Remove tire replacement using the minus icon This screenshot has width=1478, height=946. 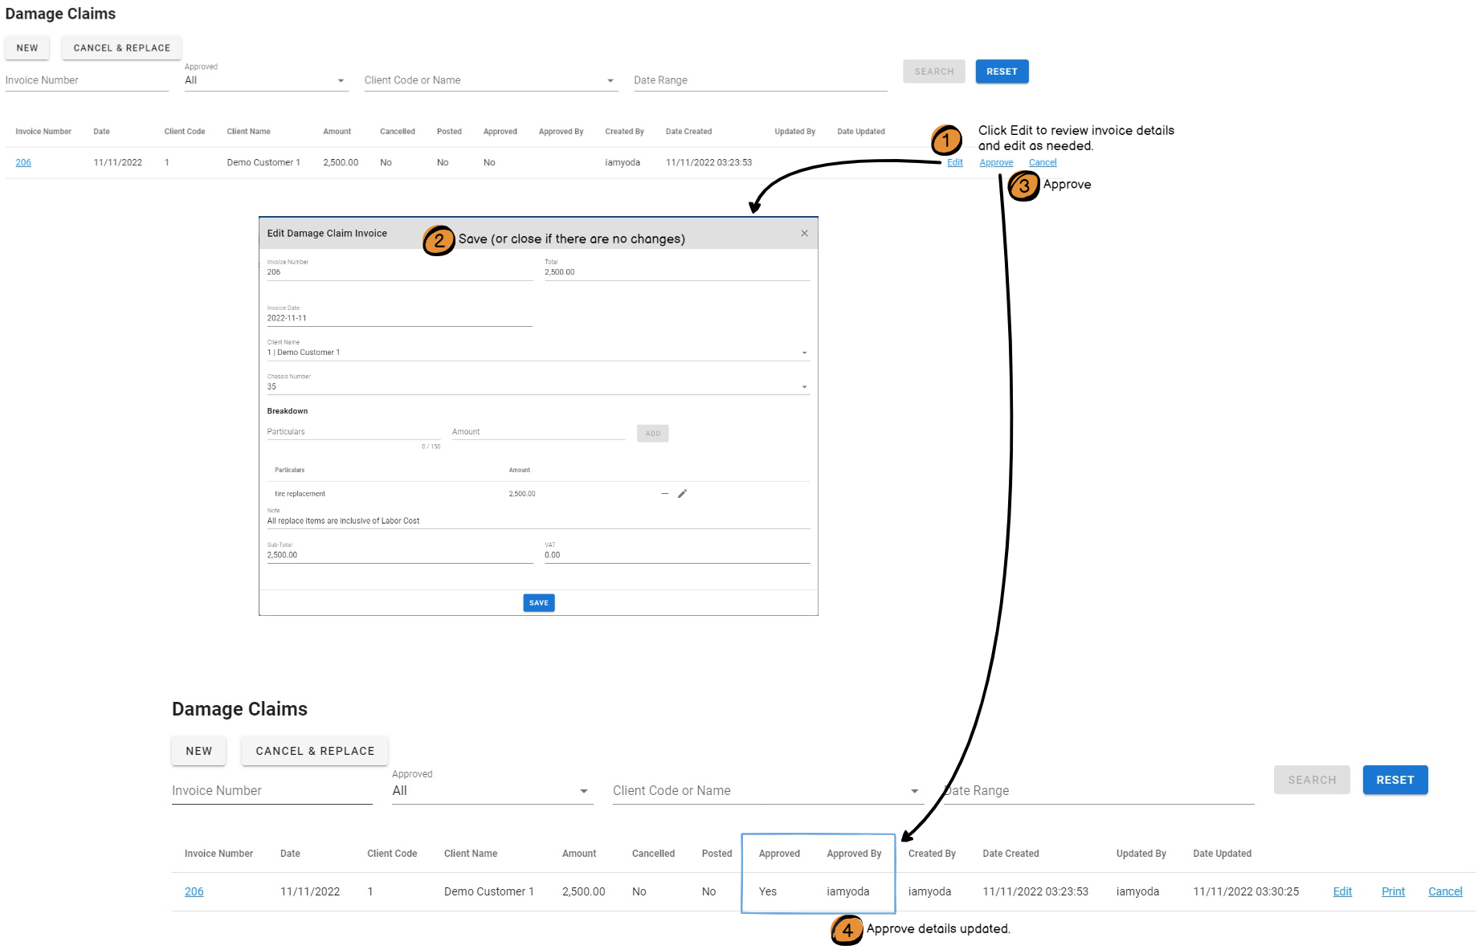tap(665, 494)
